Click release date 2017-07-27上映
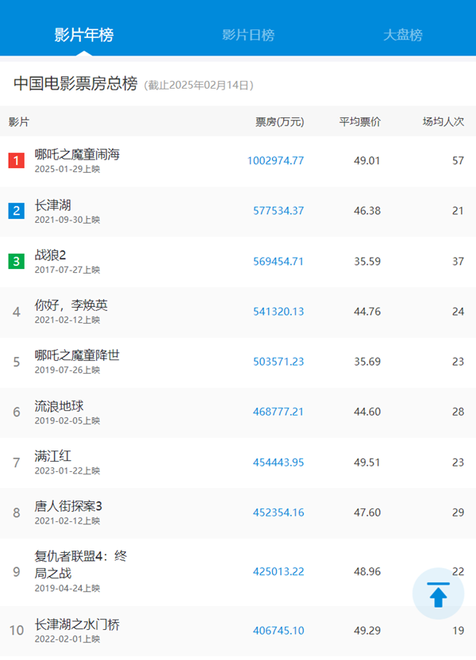This screenshot has width=476, height=660. click(x=67, y=270)
